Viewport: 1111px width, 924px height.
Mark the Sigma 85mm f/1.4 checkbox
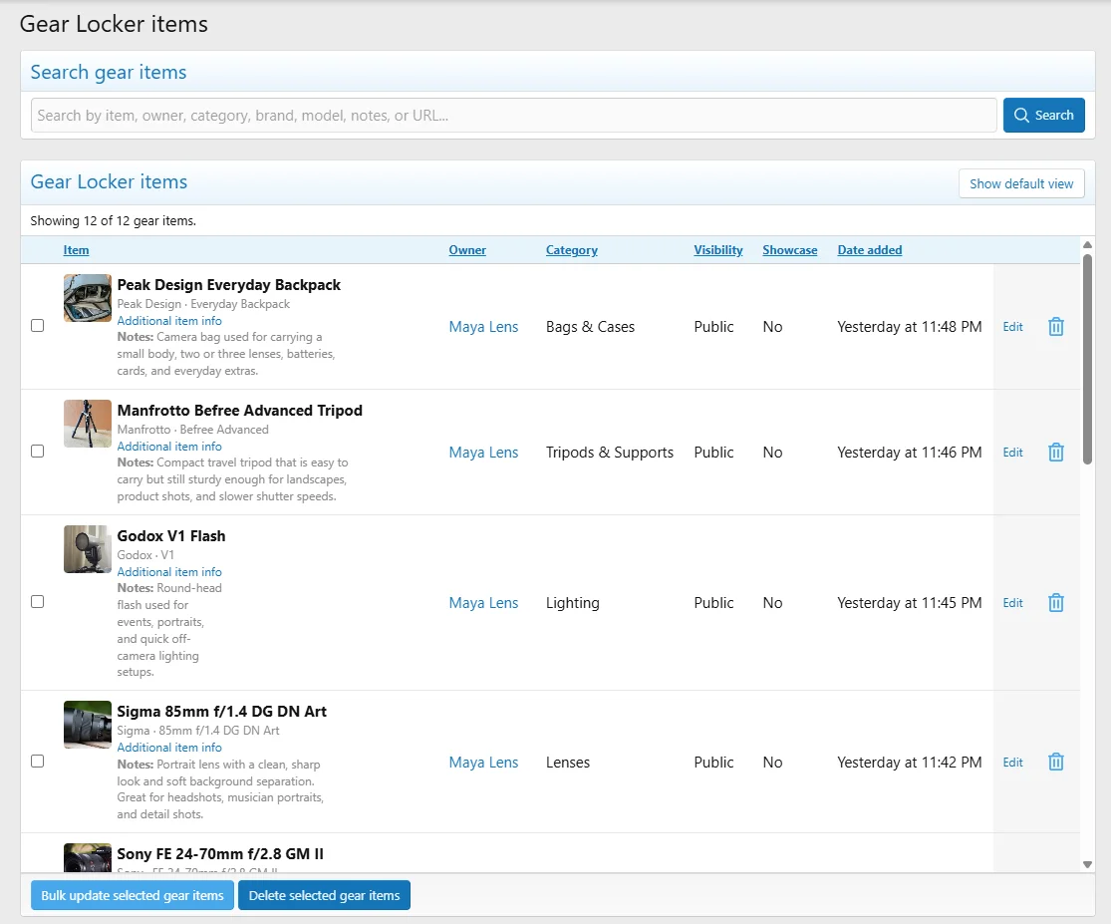[38, 761]
